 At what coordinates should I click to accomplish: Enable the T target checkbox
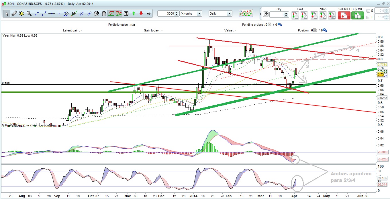368,17
